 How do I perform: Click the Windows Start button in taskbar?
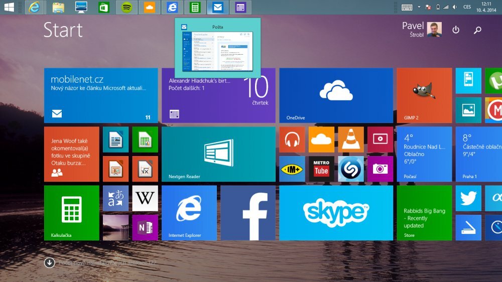pos(9,7)
